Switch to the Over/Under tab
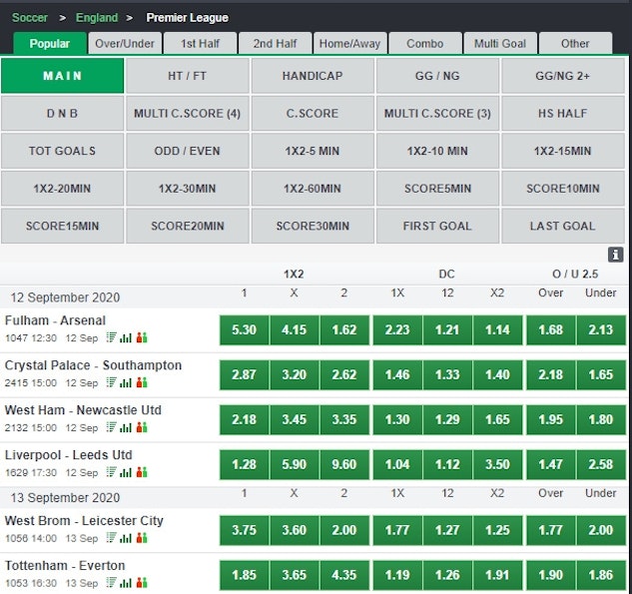632x594 pixels. tap(125, 43)
